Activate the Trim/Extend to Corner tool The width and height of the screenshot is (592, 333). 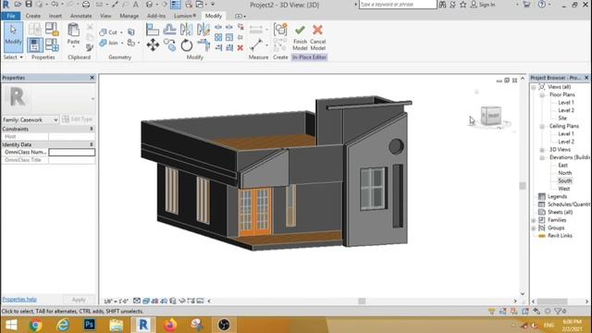click(x=203, y=45)
